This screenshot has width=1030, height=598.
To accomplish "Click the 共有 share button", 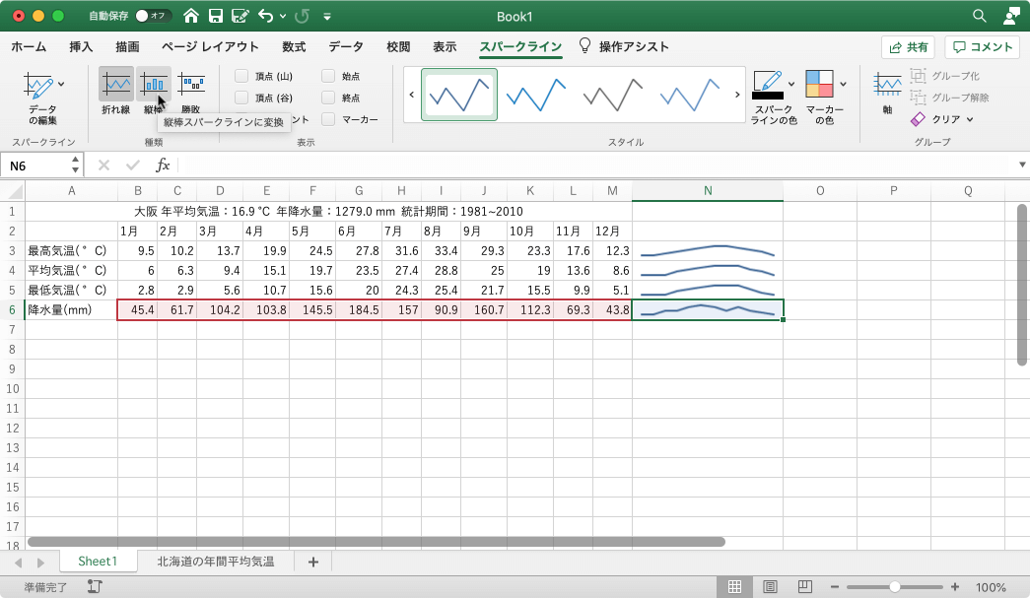I will click(x=909, y=47).
